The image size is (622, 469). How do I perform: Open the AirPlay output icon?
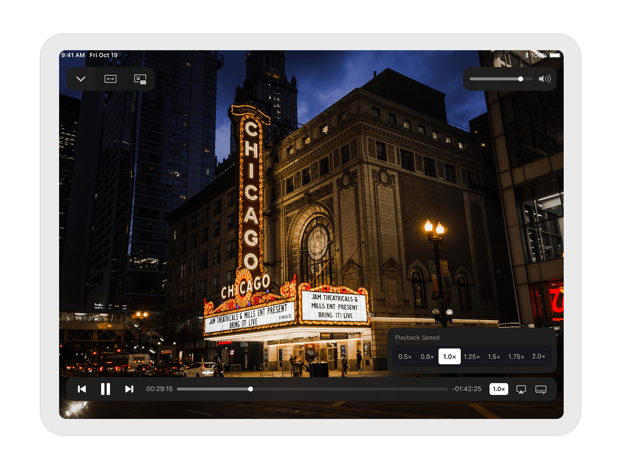521,389
